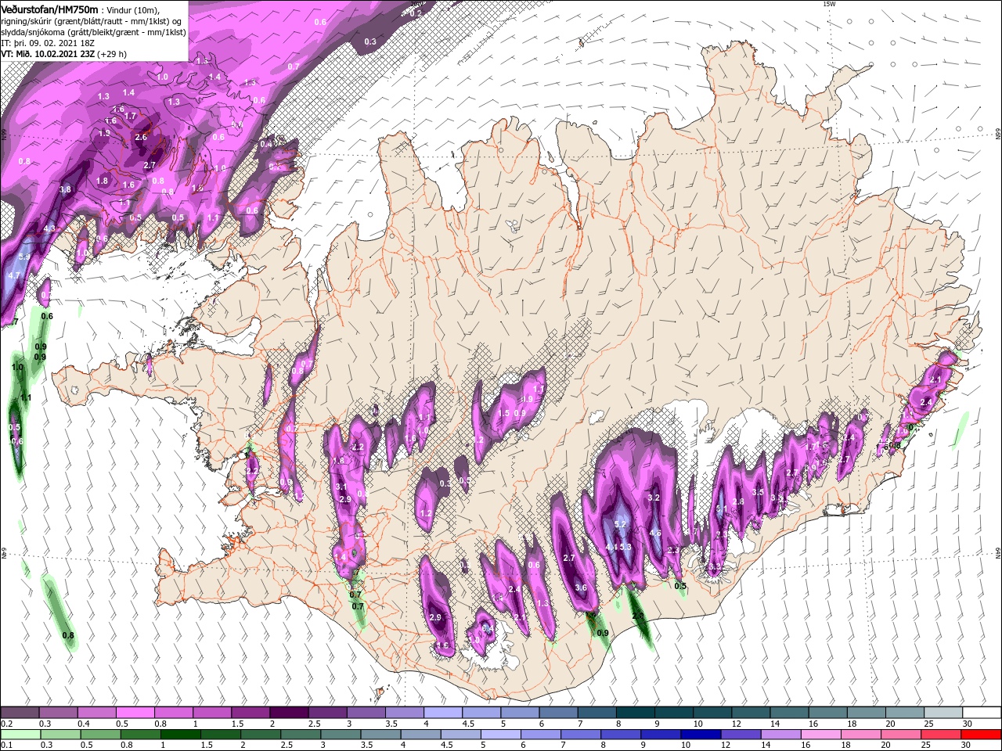
Task: Click the '4.3' value near the west edge
Action: [x=49, y=228]
